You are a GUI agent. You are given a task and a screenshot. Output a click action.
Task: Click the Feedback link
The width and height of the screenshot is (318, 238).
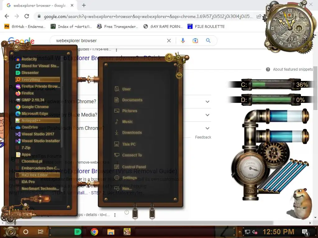[x=203, y=137]
